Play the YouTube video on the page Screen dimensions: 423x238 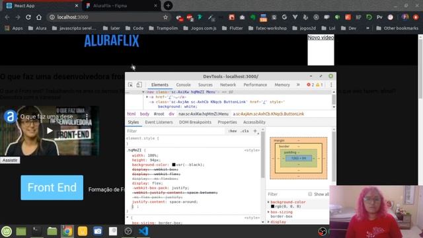coord(50,131)
